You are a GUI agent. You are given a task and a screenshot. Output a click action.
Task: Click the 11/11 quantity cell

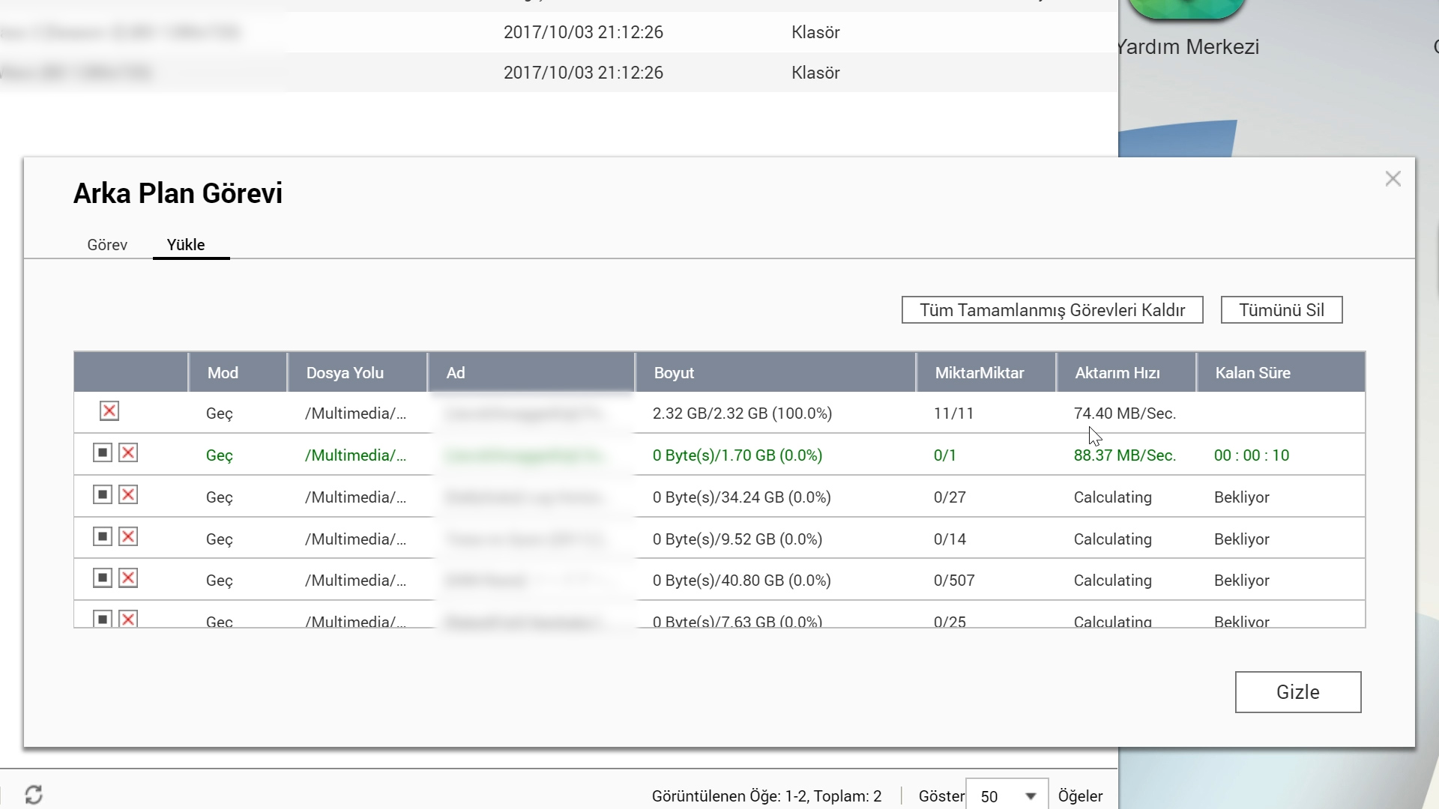pyautogui.click(x=953, y=413)
